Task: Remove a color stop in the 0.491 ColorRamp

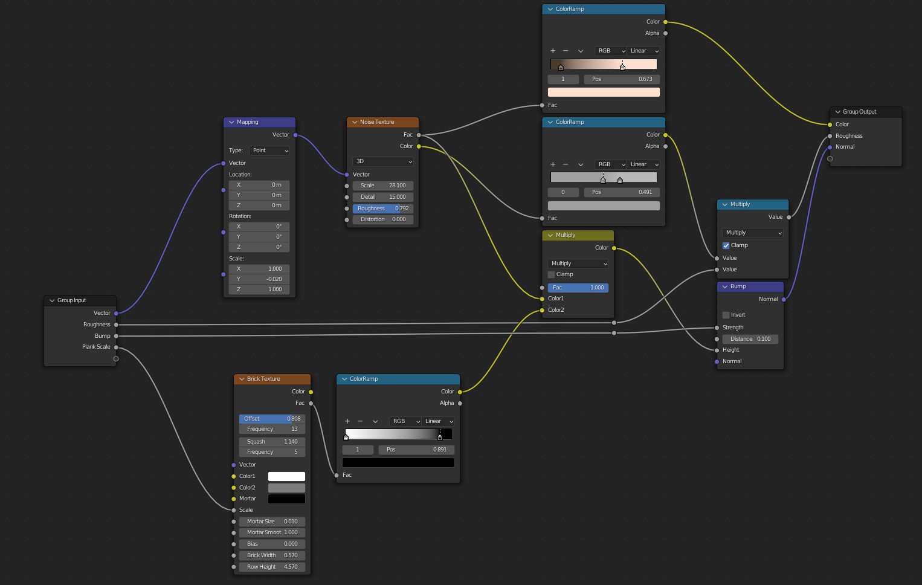Action: click(x=566, y=164)
